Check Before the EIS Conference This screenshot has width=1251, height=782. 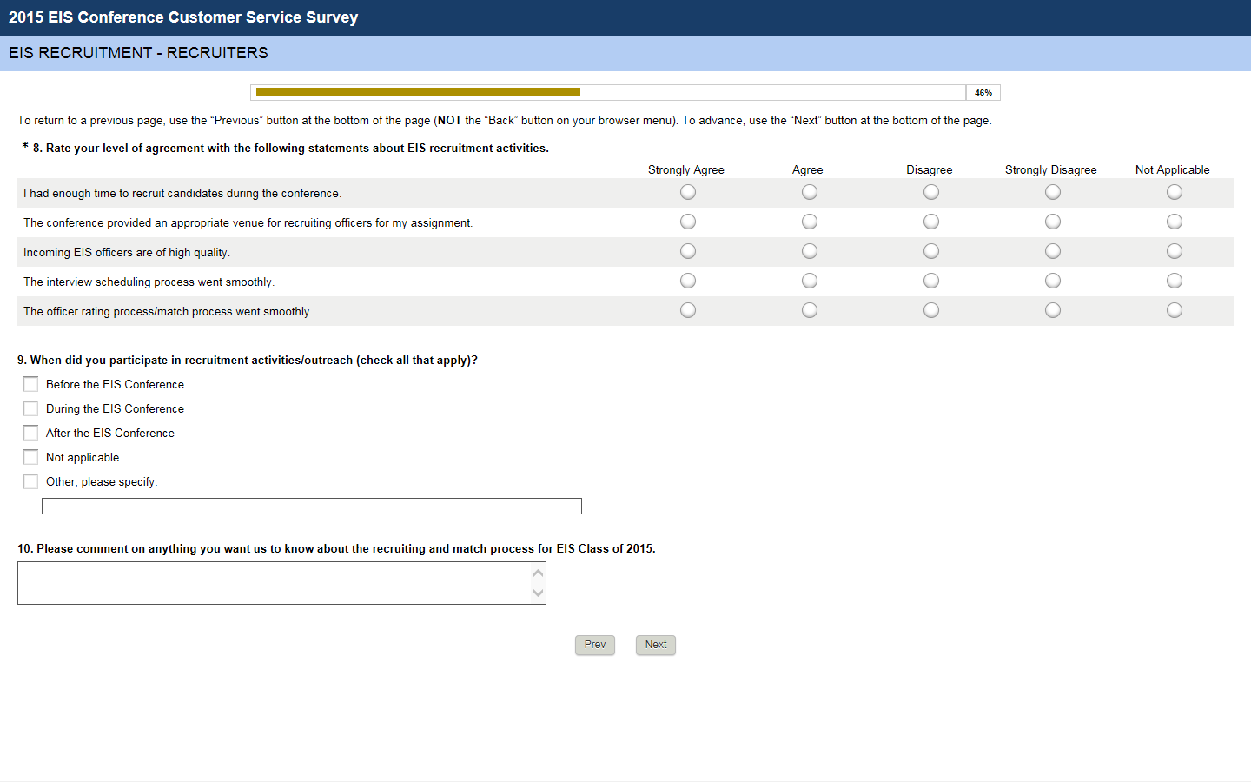tap(30, 384)
